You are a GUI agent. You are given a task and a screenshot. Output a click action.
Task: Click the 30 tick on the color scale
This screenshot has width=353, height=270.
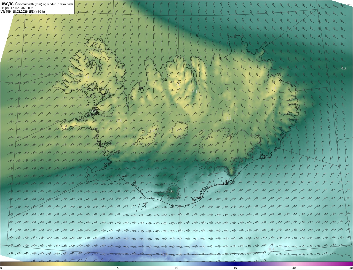coord(294,268)
